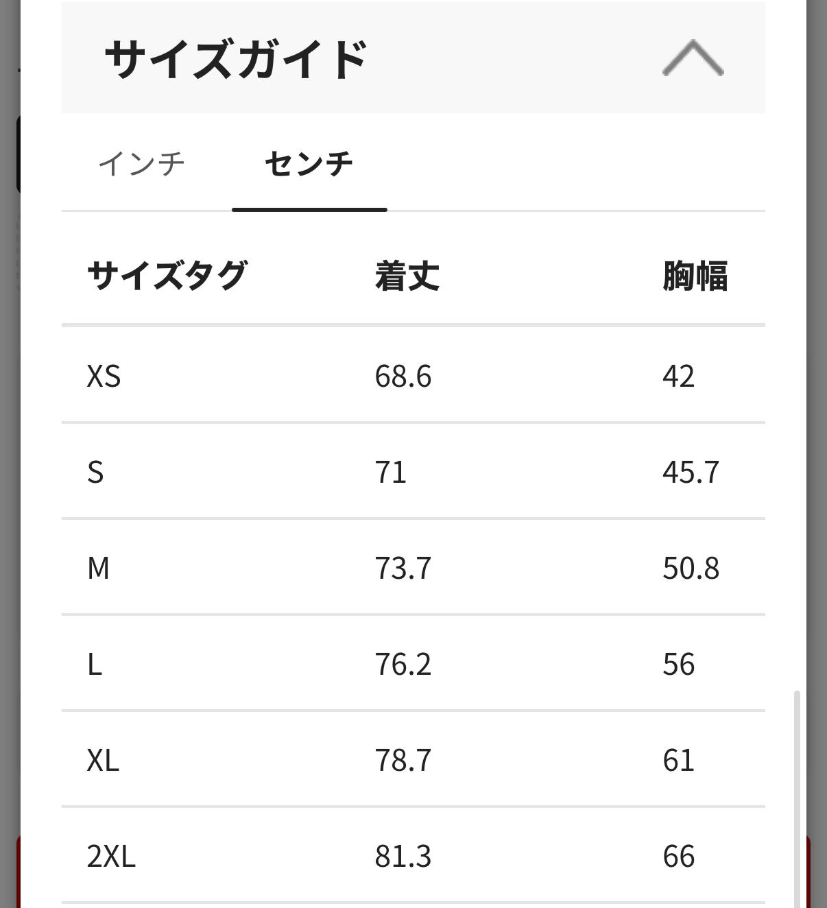827x908 pixels.
Task: Click the 81.3 length value for 2XL
Action: (403, 856)
